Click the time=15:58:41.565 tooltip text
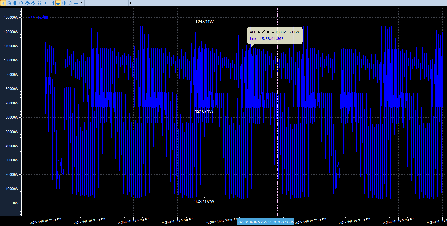 267,38
